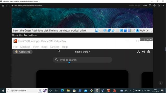The image size is (166, 93).
Task: Open Task View on the taskbar
Action: (56, 91)
